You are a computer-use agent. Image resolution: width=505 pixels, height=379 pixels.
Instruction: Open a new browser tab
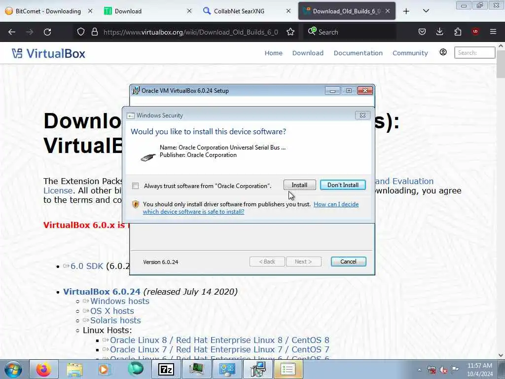click(406, 11)
